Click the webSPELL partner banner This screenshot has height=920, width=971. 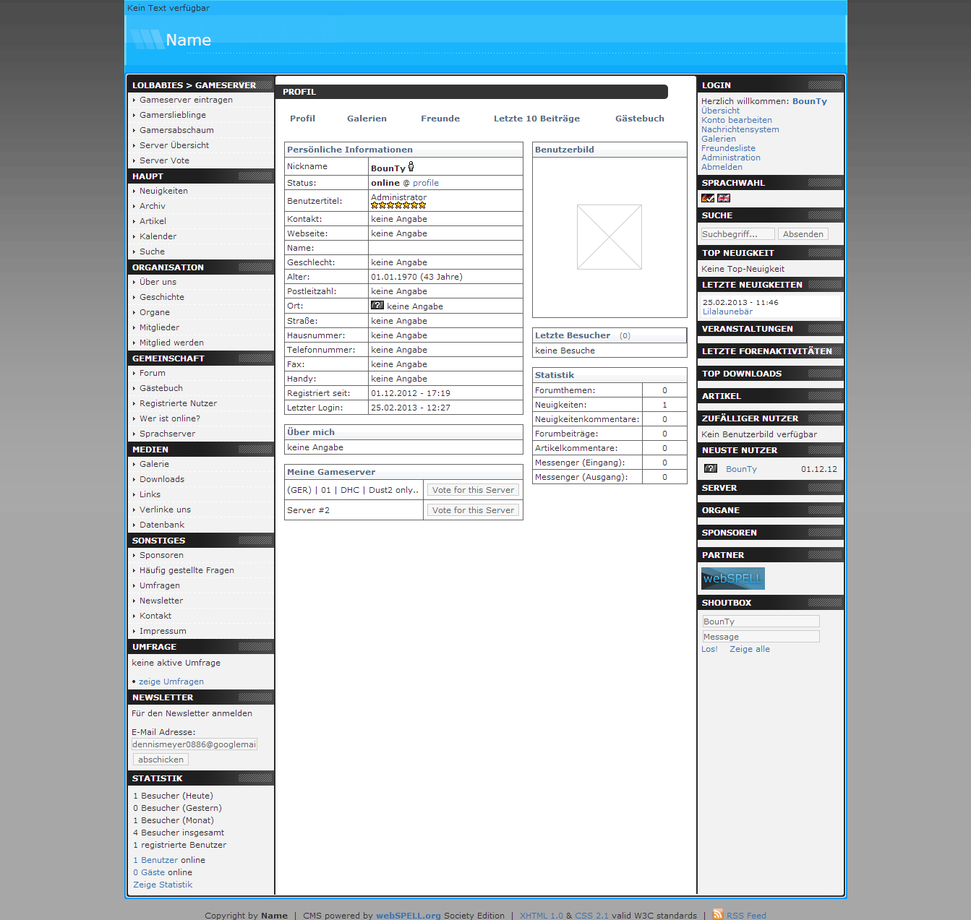[x=733, y=578]
